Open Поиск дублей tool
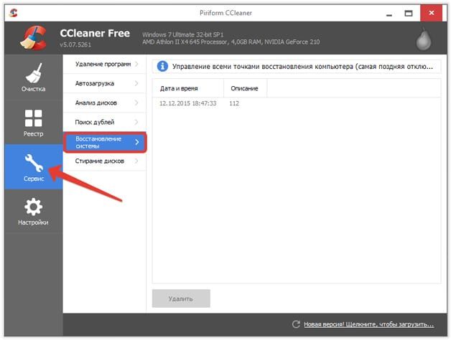This screenshot has height=340, width=451. (104, 122)
